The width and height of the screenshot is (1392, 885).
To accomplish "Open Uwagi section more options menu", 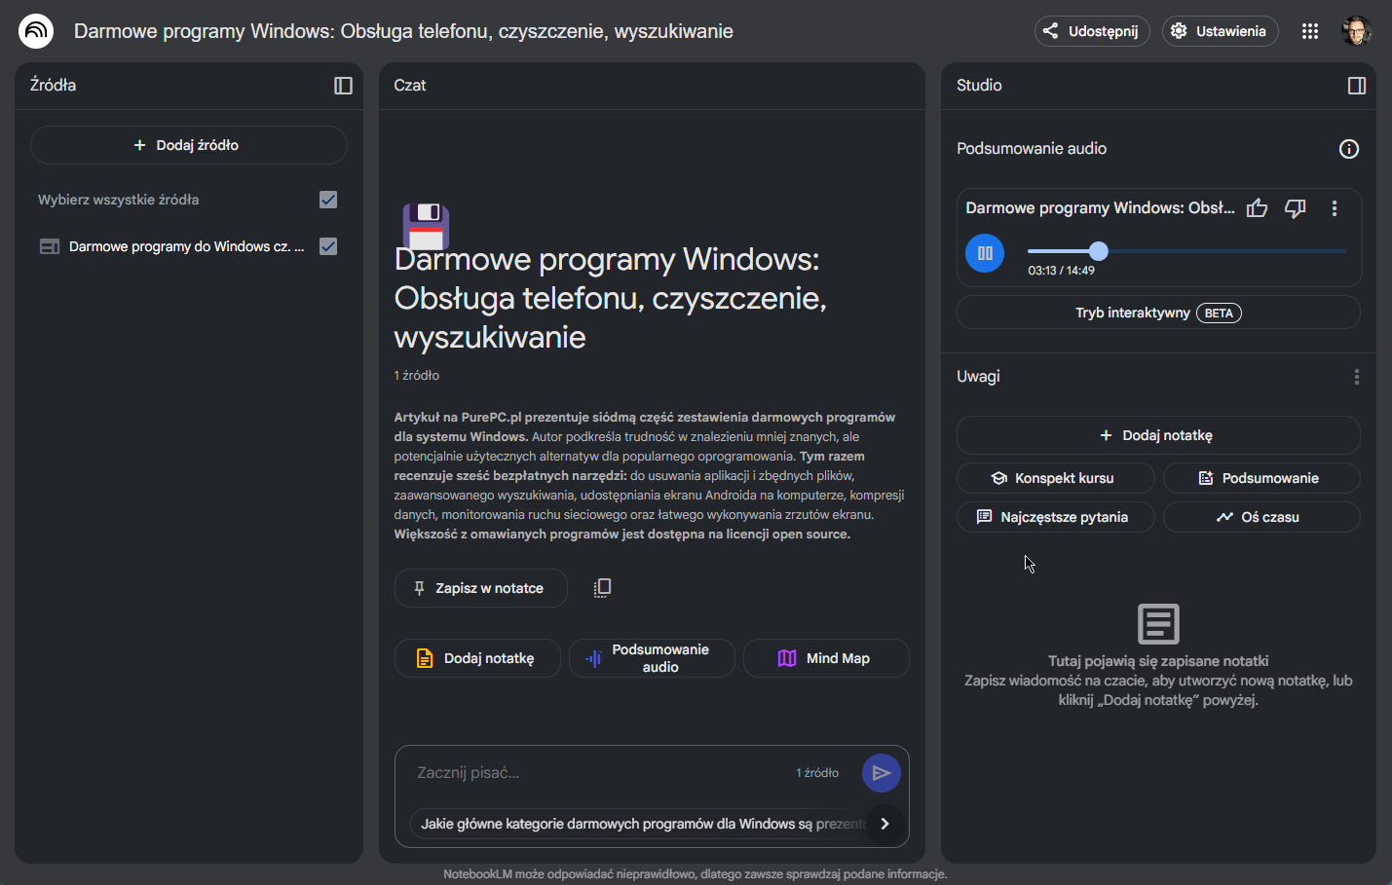I will pos(1356,377).
